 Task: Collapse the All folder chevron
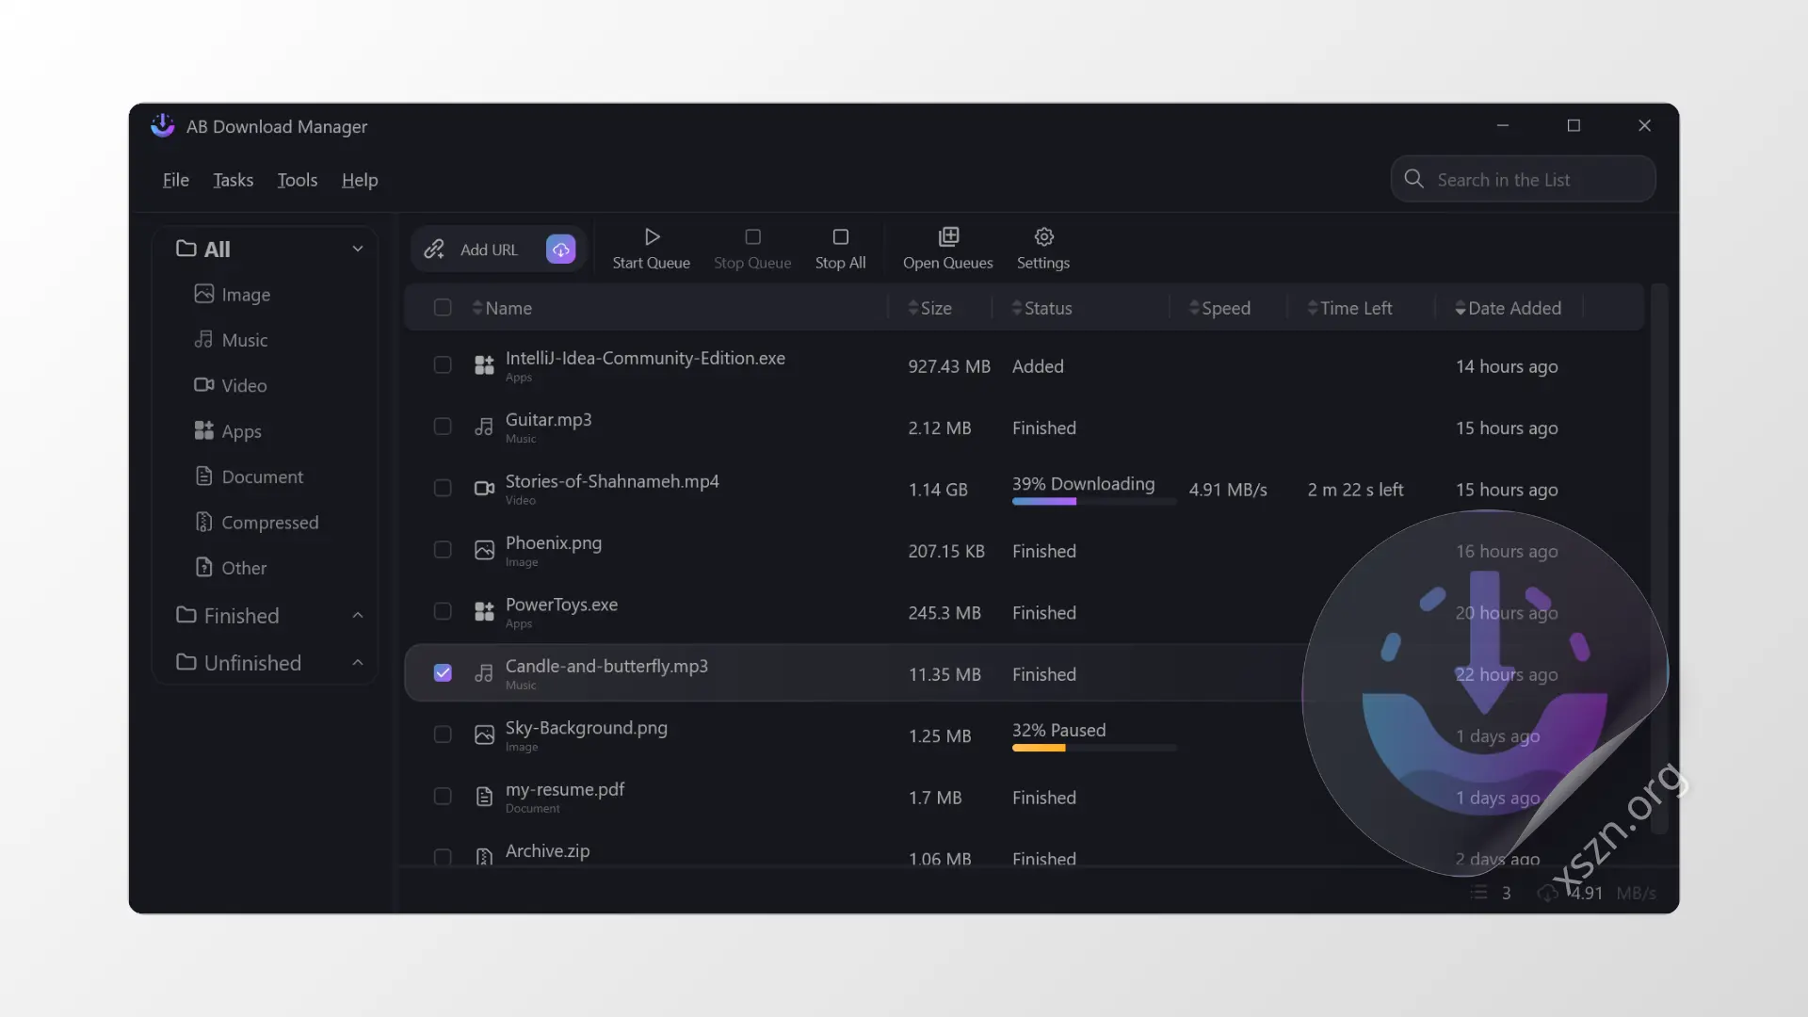[358, 250]
